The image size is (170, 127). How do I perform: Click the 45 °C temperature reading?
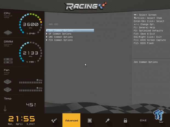click(x=31, y=105)
